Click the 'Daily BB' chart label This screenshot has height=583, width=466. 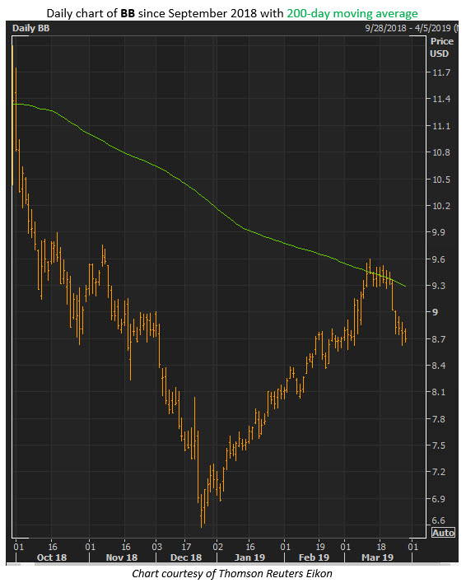click(30, 28)
